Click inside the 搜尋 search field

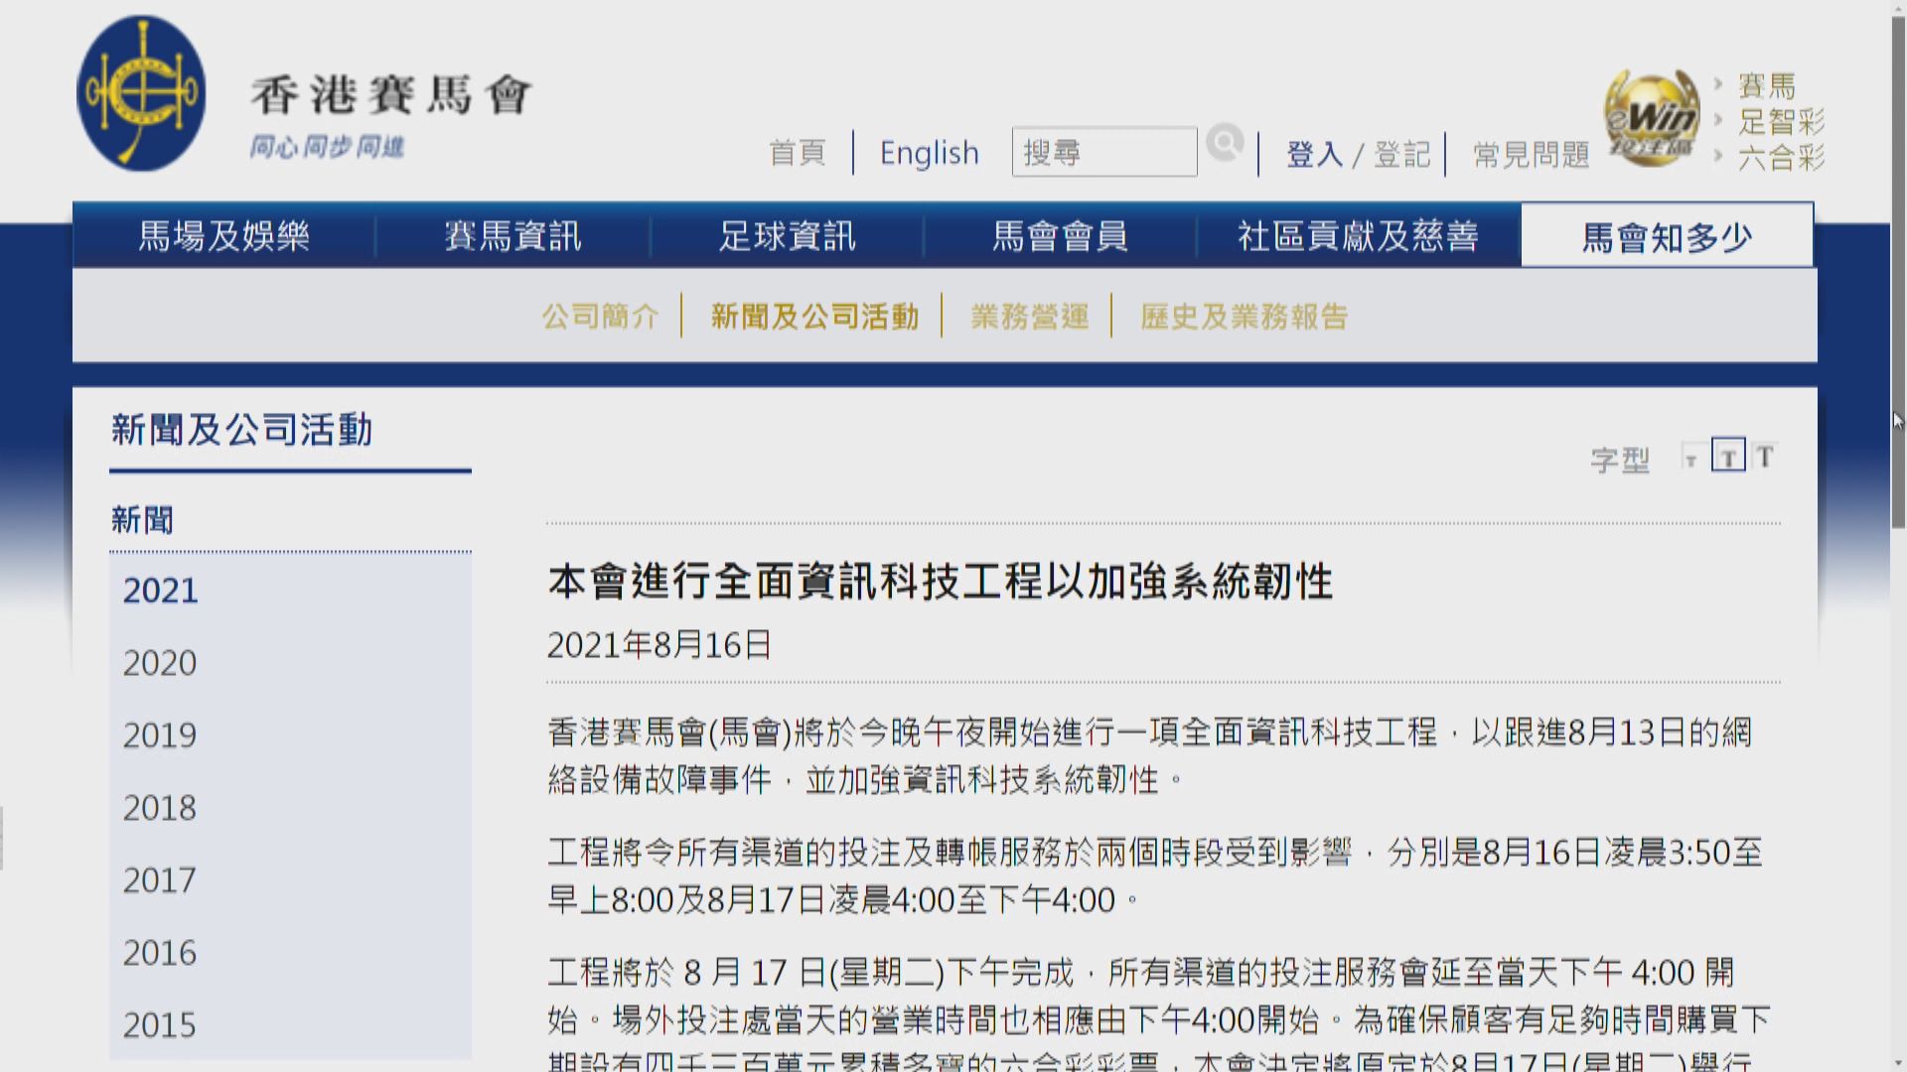tap(1103, 152)
